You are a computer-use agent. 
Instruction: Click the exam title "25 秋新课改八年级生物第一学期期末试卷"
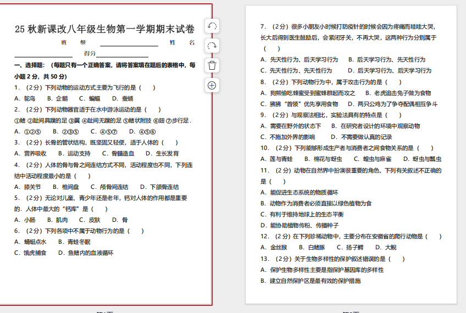pos(104,29)
